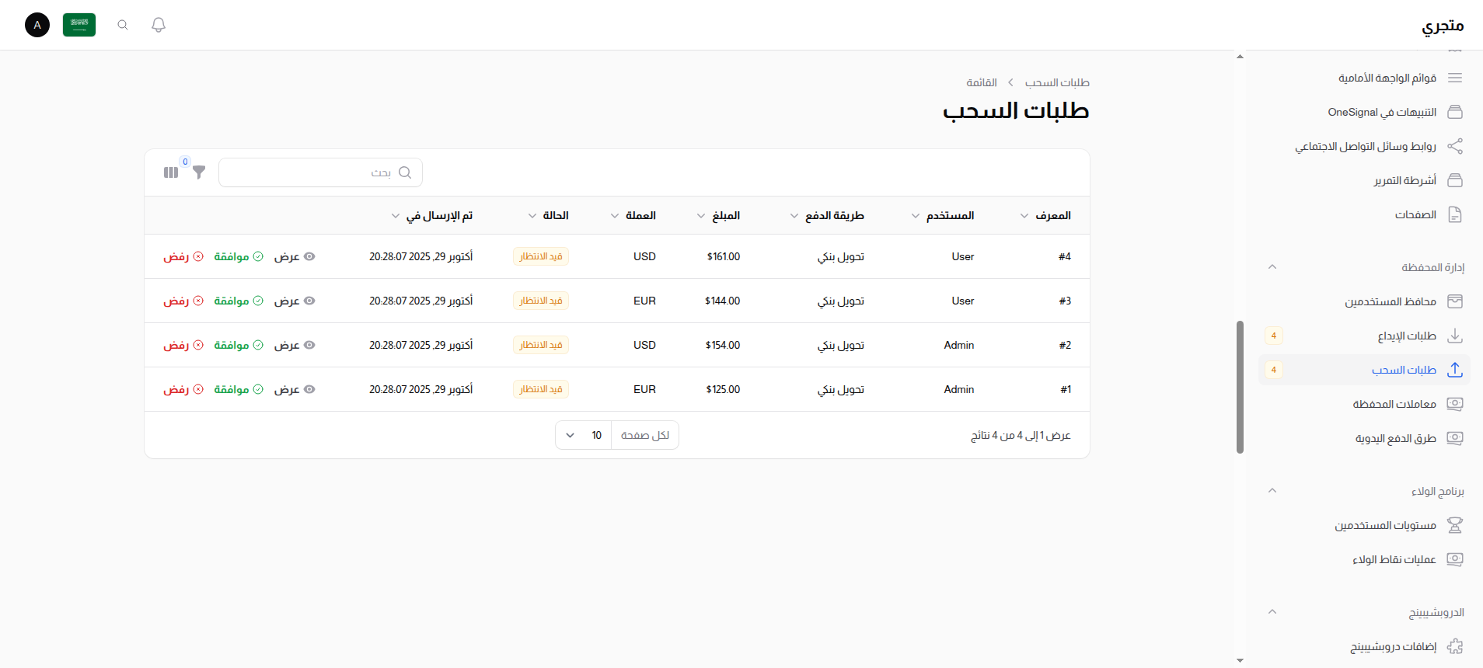Image resolution: width=1483 pixels, height=668 pixels.
Task: Open مستويات المستخدمين menu item
Action: tap(1364, 525)
